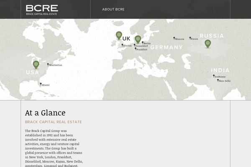
Task: Click the INDIA country label
Action: point(220,70)
